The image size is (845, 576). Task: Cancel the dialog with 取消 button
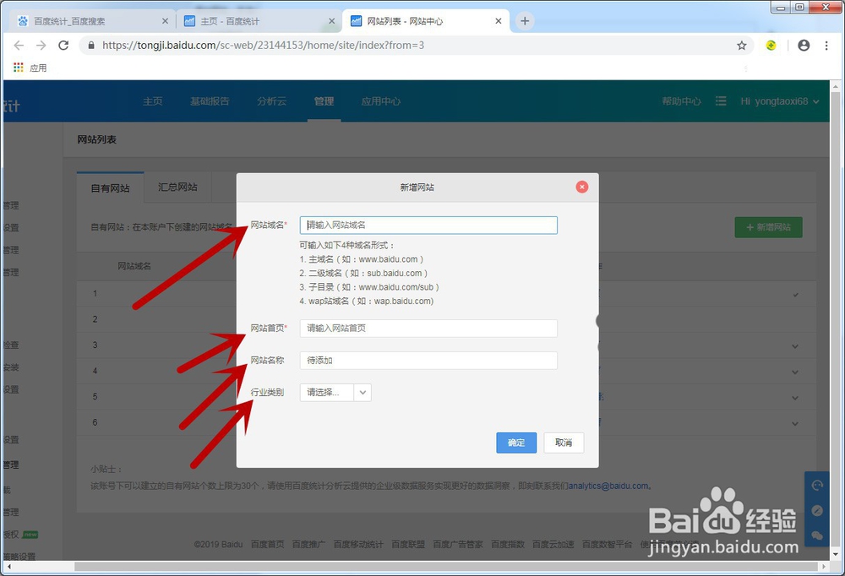[x=564, y=443]
